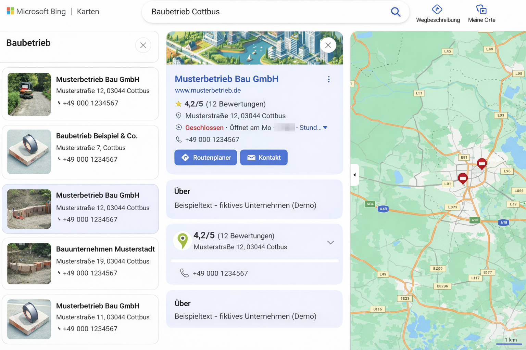Expand the Stund... opening hours dropdown
Screen dimensions: 526x350
(x=313, y=127)
